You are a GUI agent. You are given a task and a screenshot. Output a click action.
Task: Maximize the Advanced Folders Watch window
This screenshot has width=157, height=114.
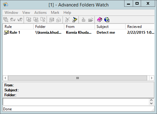pyautogui.click(x=137, y=3)
